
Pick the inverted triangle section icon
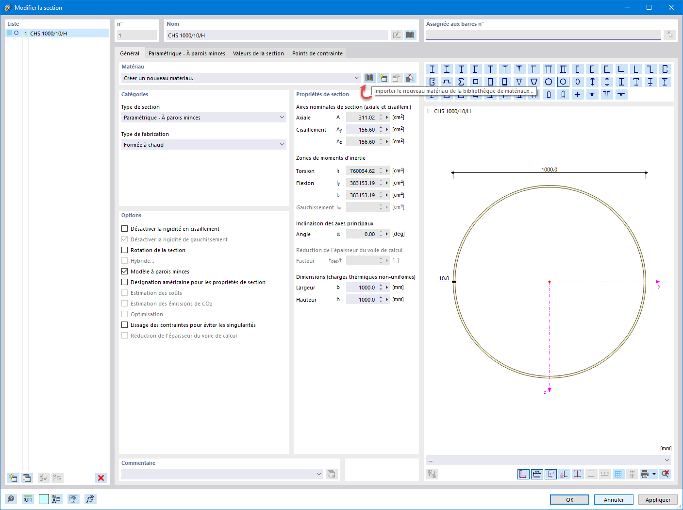pyautogui.click(x=519, y=82)
